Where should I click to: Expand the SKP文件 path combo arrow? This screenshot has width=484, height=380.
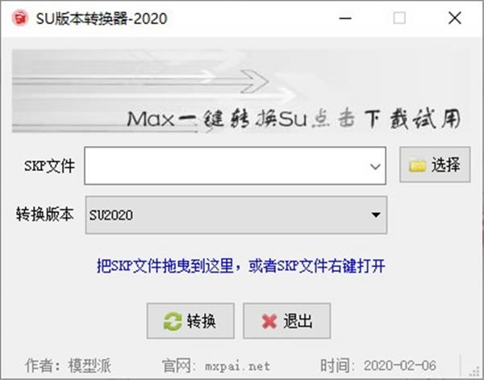[x=375, y=166]
